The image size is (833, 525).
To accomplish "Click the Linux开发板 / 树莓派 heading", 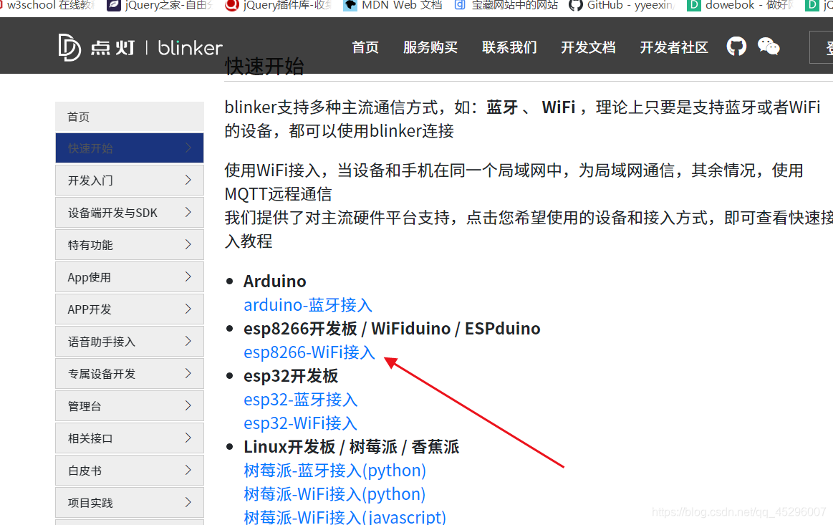I will click(x=351, y=447).
